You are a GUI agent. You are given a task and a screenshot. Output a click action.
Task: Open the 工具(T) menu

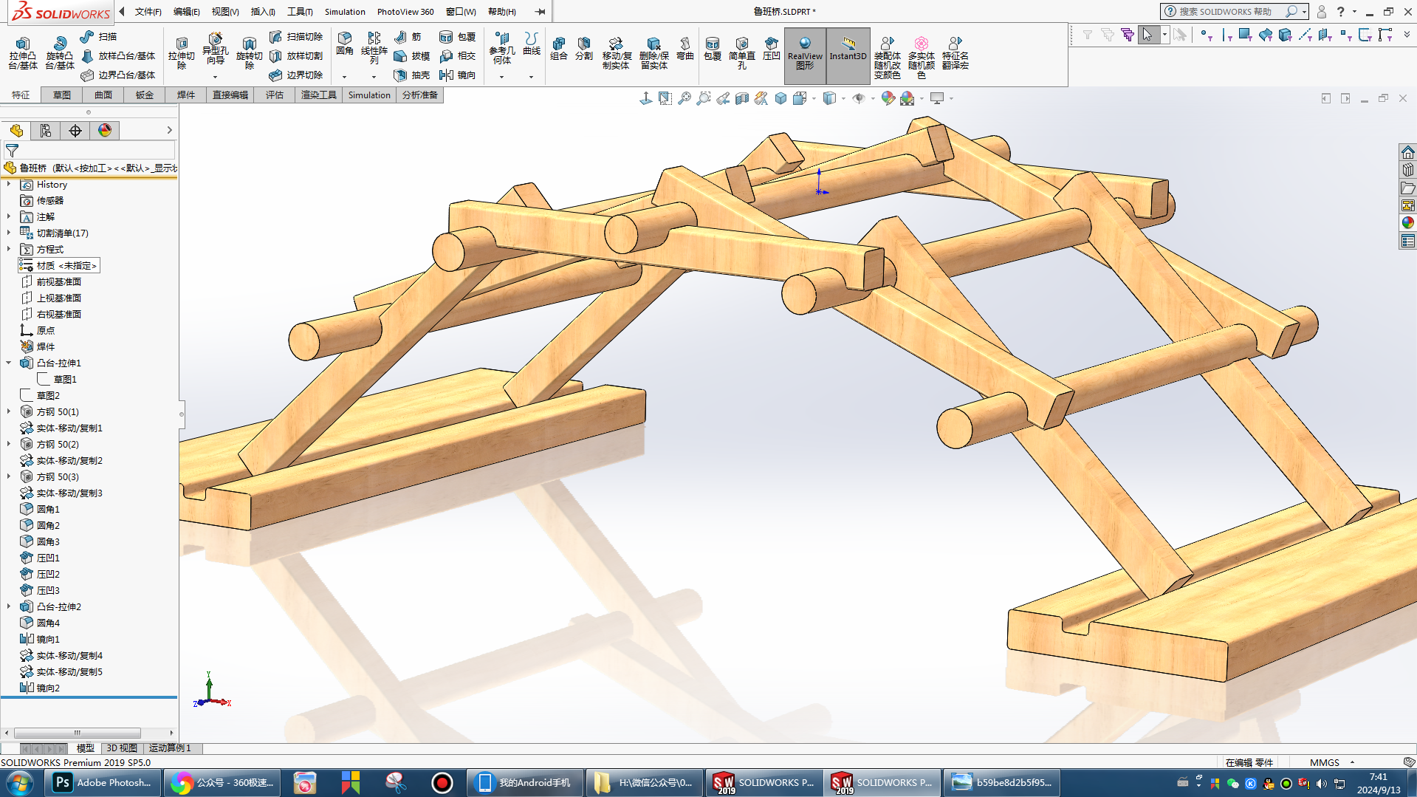(300, 11)
